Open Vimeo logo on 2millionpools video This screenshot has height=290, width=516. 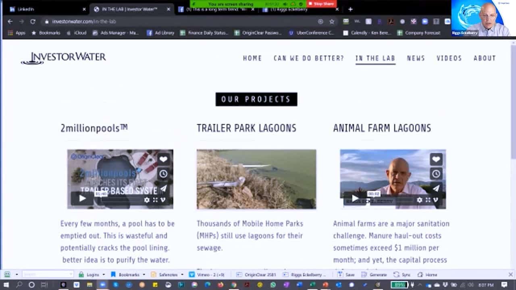tap(163, 200)
